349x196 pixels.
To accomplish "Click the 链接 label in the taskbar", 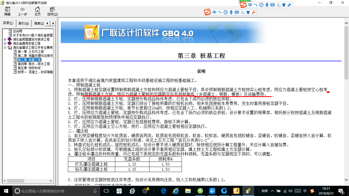I will 265,191.
